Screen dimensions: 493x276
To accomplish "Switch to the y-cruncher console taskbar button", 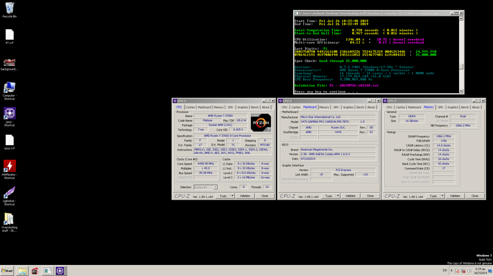I will 47,271.
